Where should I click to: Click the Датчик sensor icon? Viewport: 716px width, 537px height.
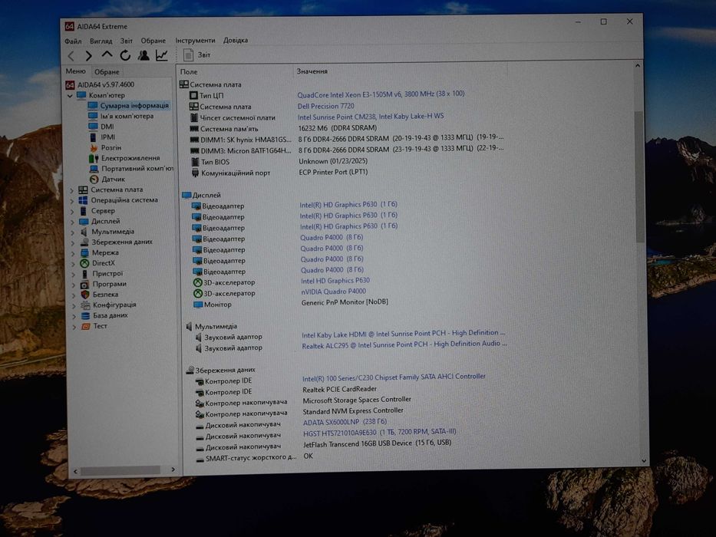tap(94, 180)
